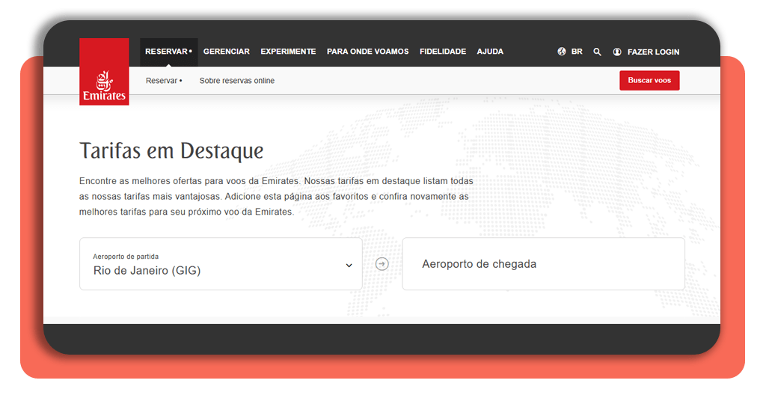
Task: Open Sobre reservas online link
Action: [x=237, y=81]
